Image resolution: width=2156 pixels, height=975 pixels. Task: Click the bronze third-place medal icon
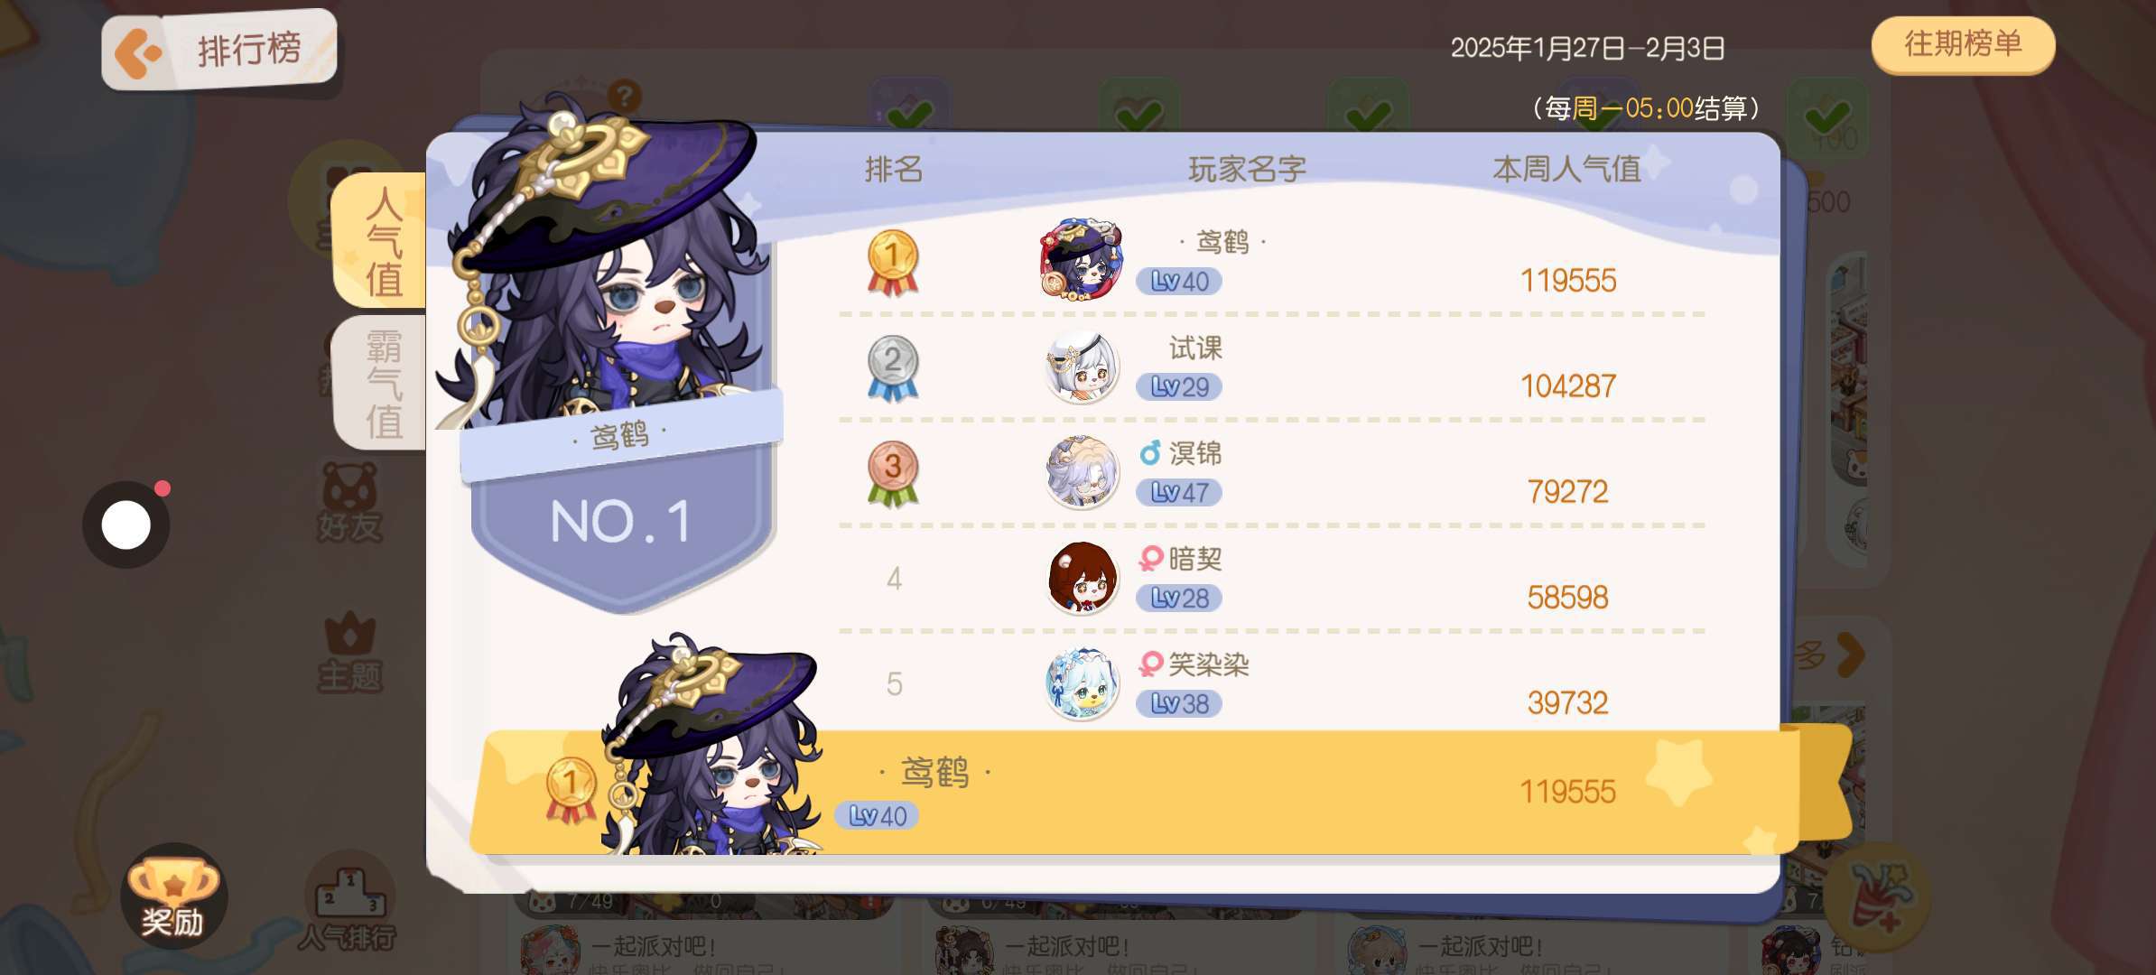[x=892, y=473]
